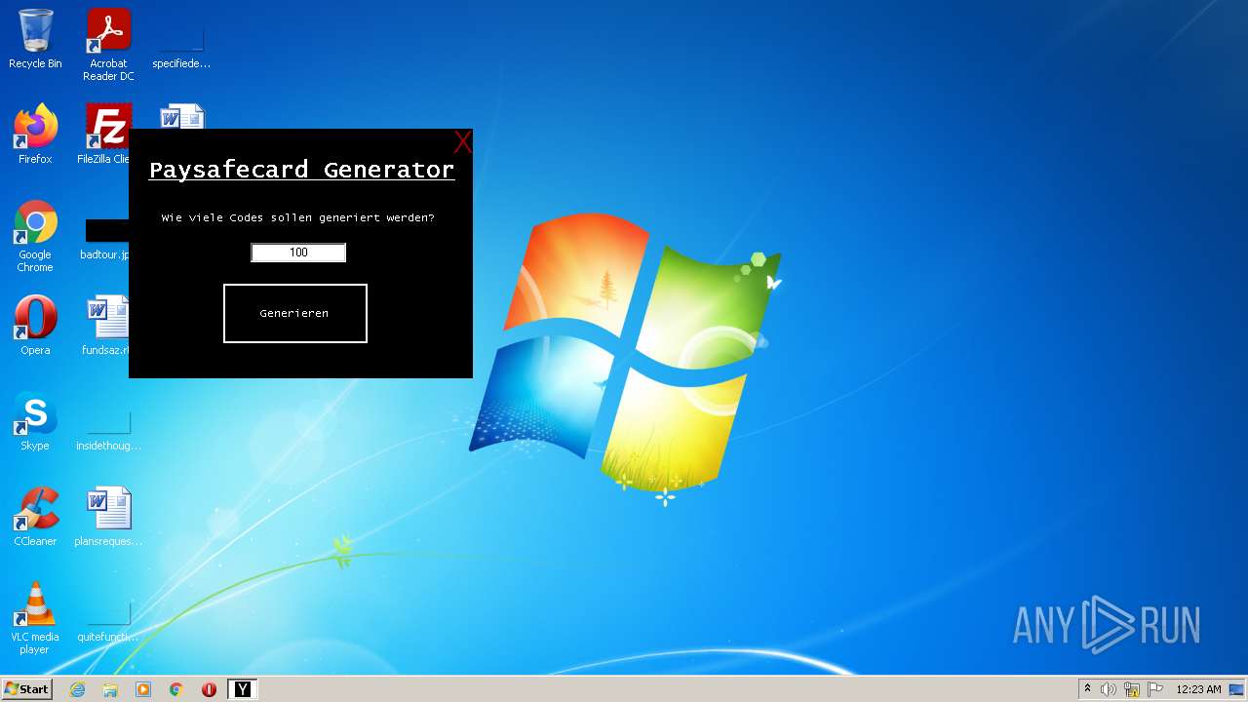Focus the code count input showing 100
Screen dimensions: 1248x702
pyautogui.click(x=298, y=253)
